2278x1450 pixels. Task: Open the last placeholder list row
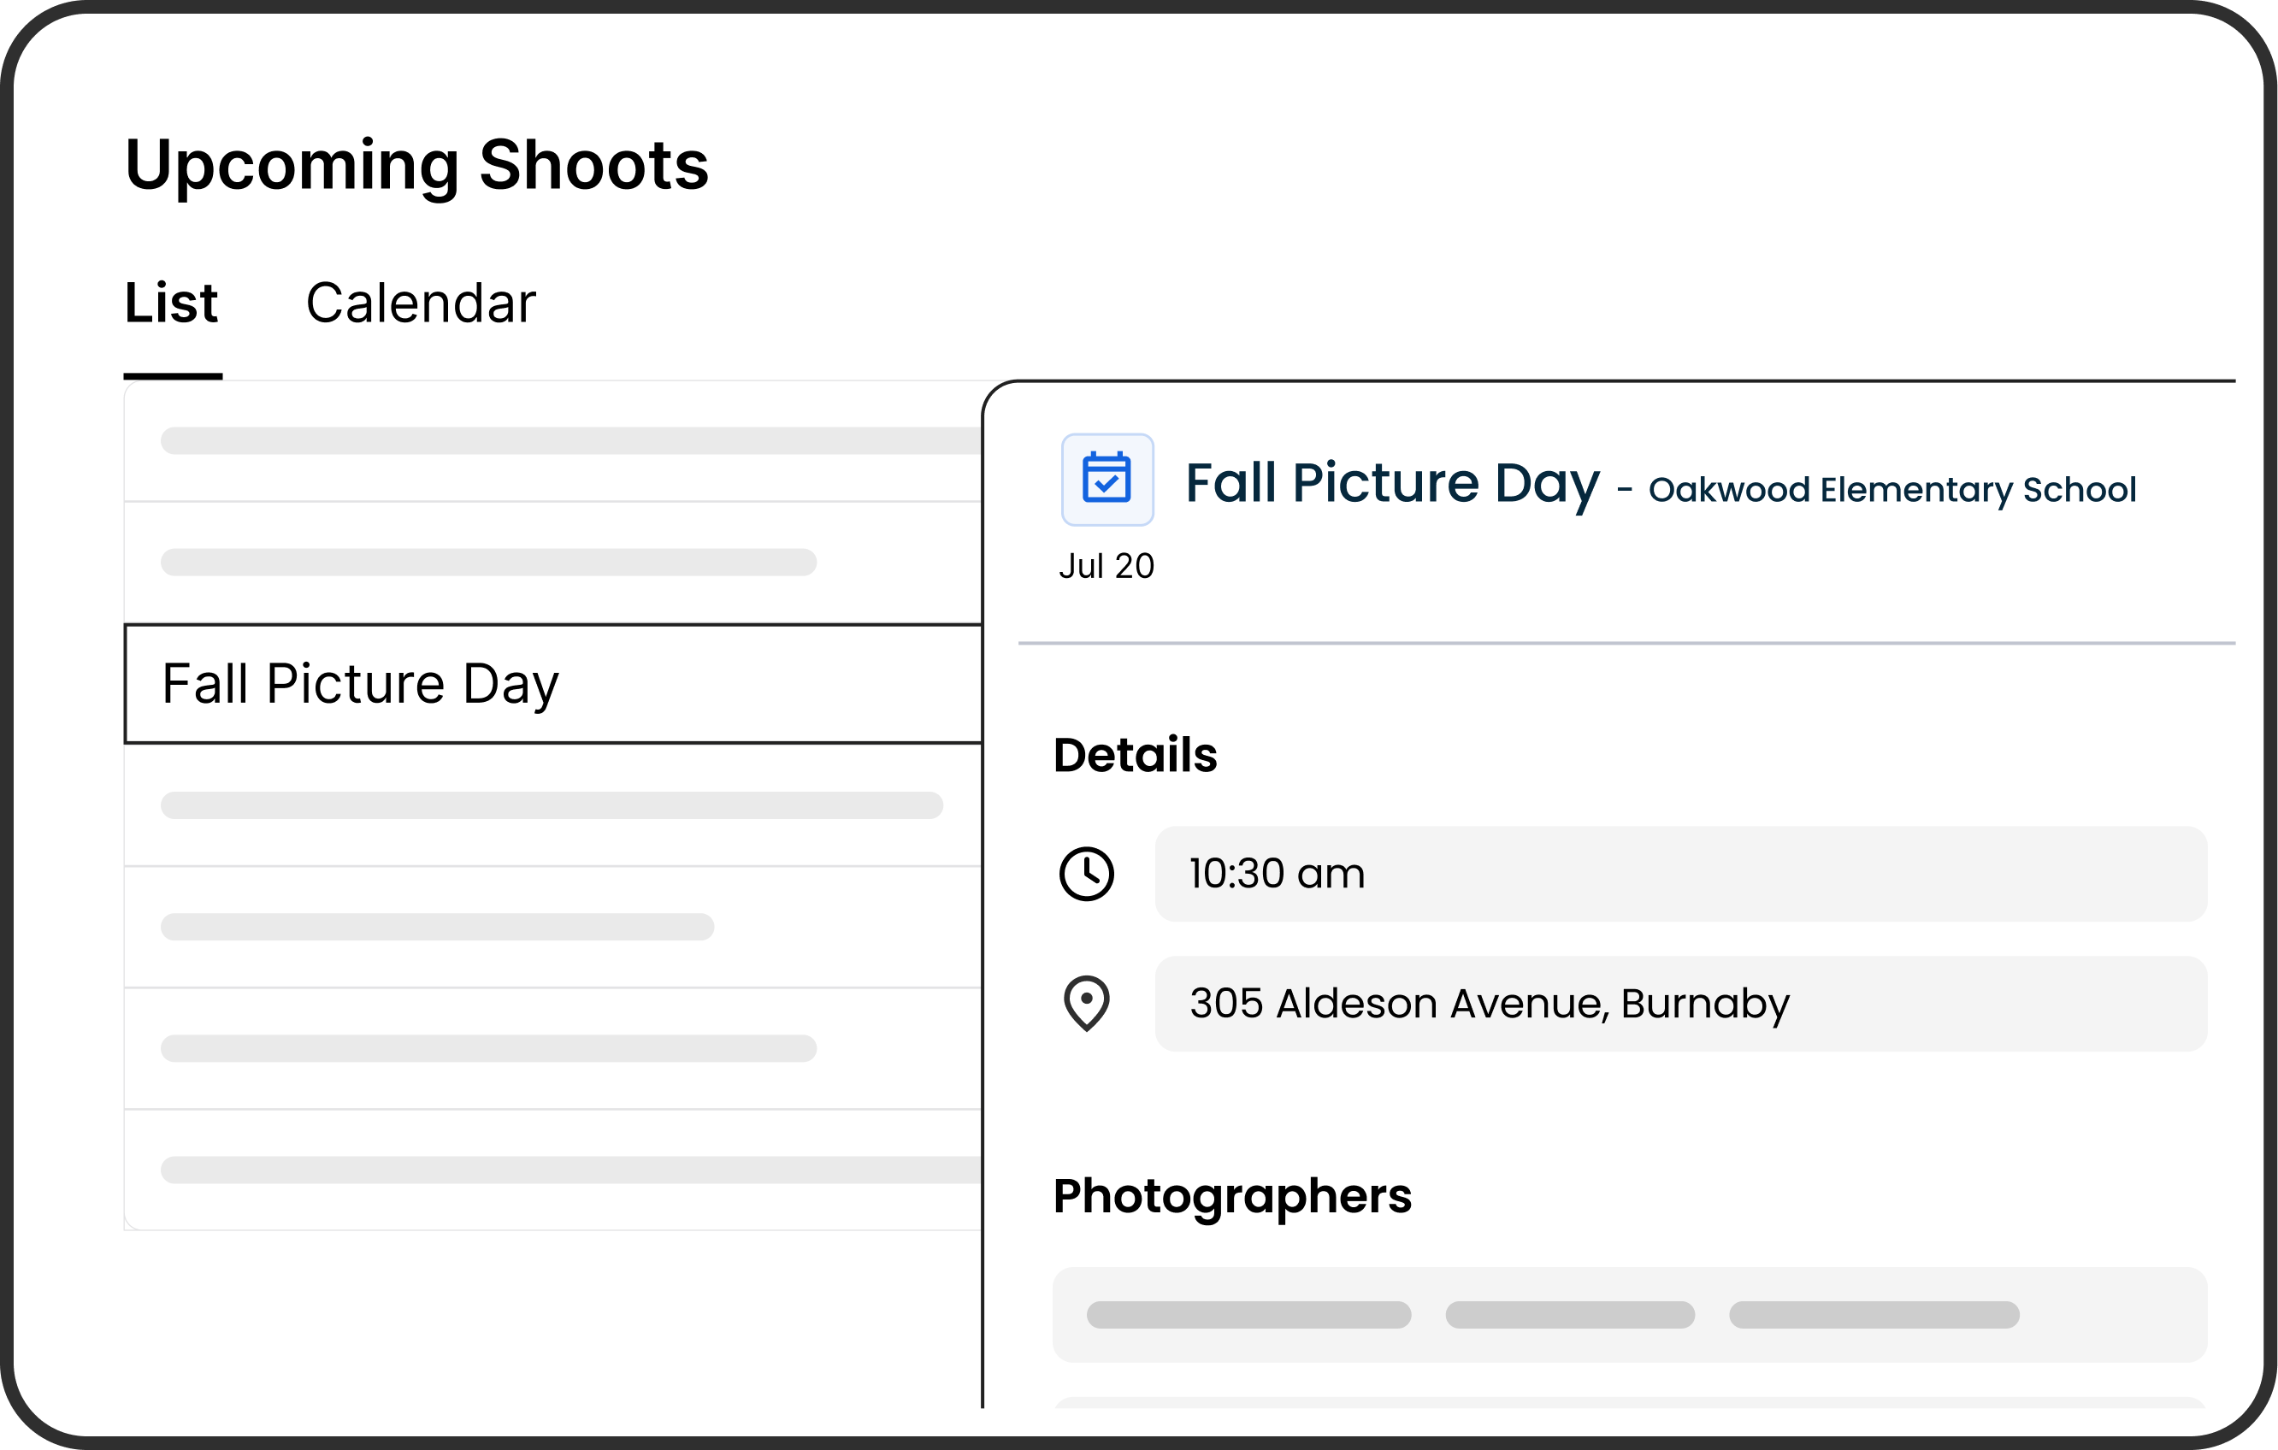pyautogui.click(x=552, y=1170)
